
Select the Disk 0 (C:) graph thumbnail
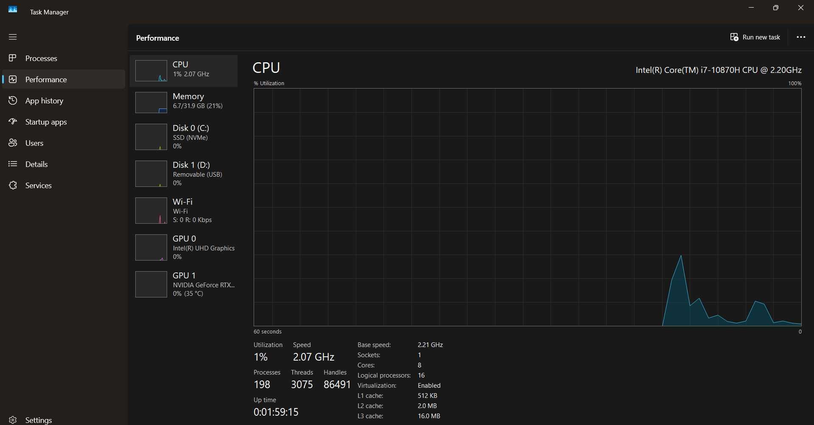151,137
